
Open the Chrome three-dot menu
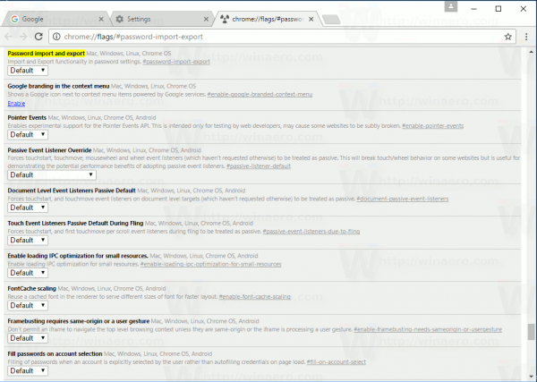click(x=526, y=37)
